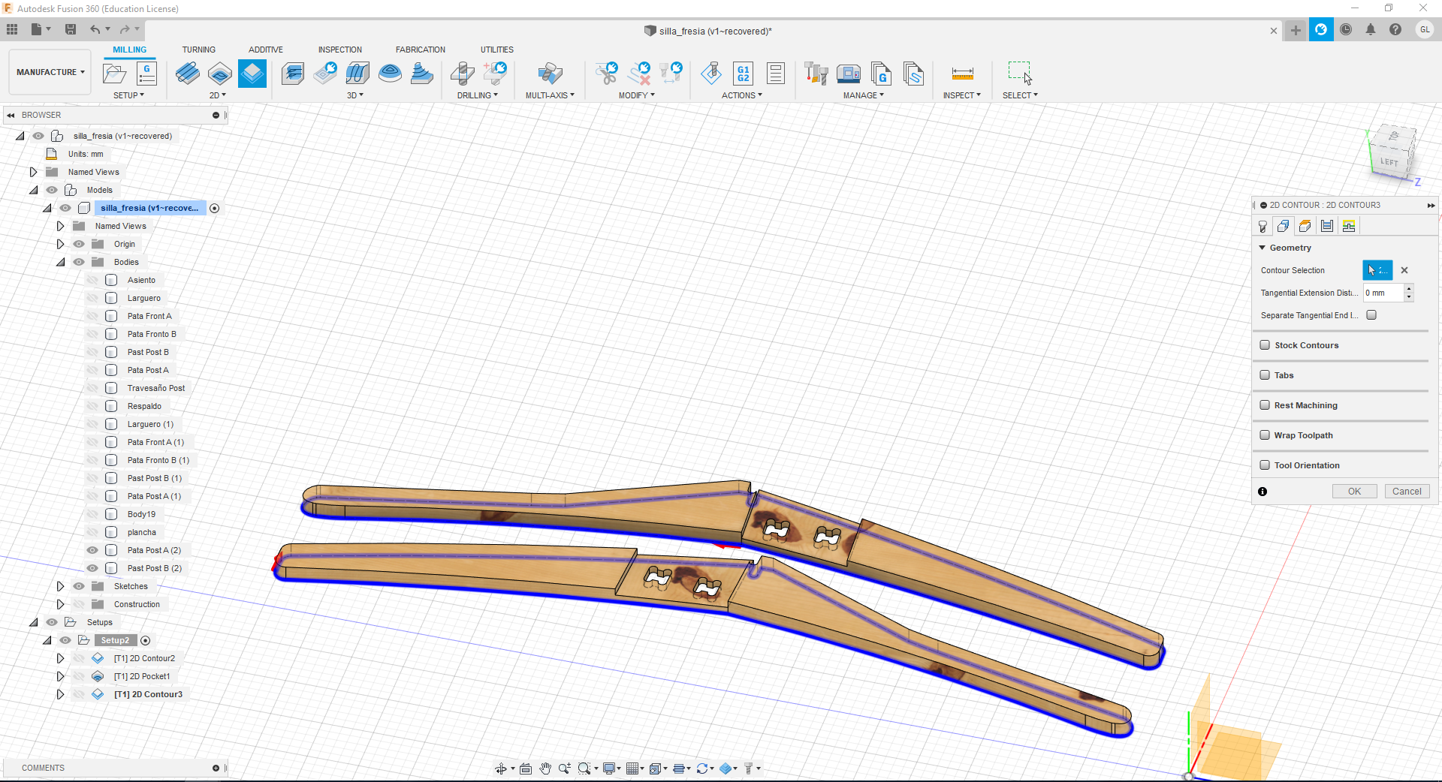This screenshot has height=782, width=1442.
Task: Click the Contour Selection chain button
Action: point(1377,270)
